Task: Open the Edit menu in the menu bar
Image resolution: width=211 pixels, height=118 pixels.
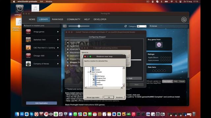Action: click(42, 1)
